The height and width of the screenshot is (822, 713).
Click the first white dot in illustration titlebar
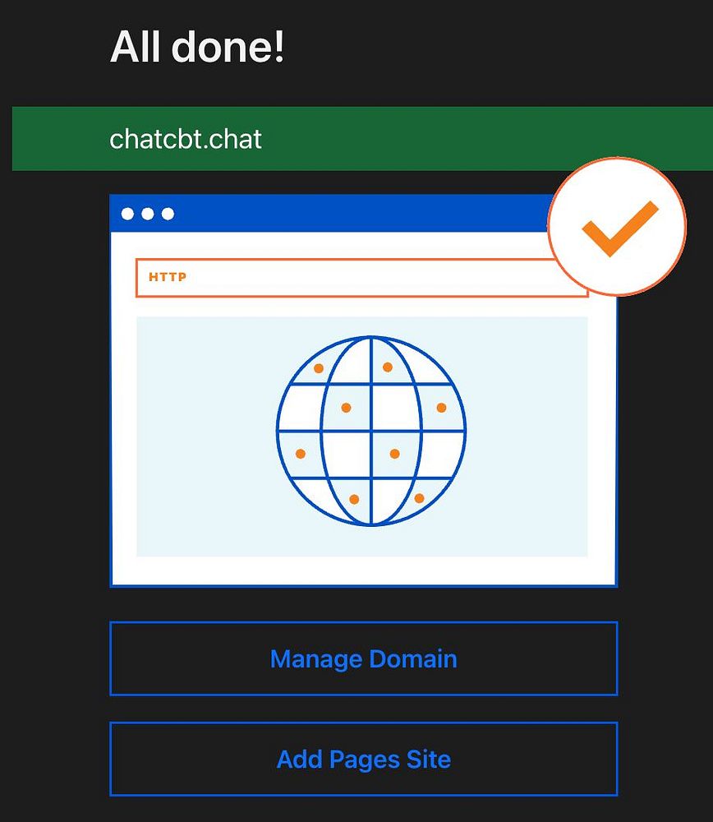click(127, 214)
